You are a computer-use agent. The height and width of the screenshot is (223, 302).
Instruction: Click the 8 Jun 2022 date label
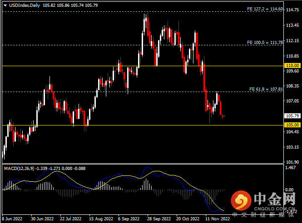point(12,218)
